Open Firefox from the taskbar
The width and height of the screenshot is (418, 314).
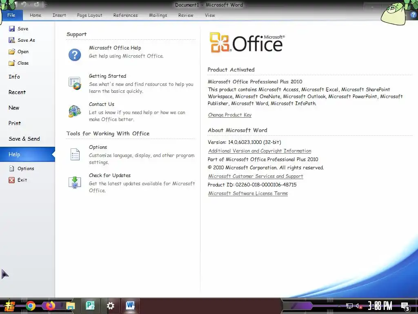[50, 305]
